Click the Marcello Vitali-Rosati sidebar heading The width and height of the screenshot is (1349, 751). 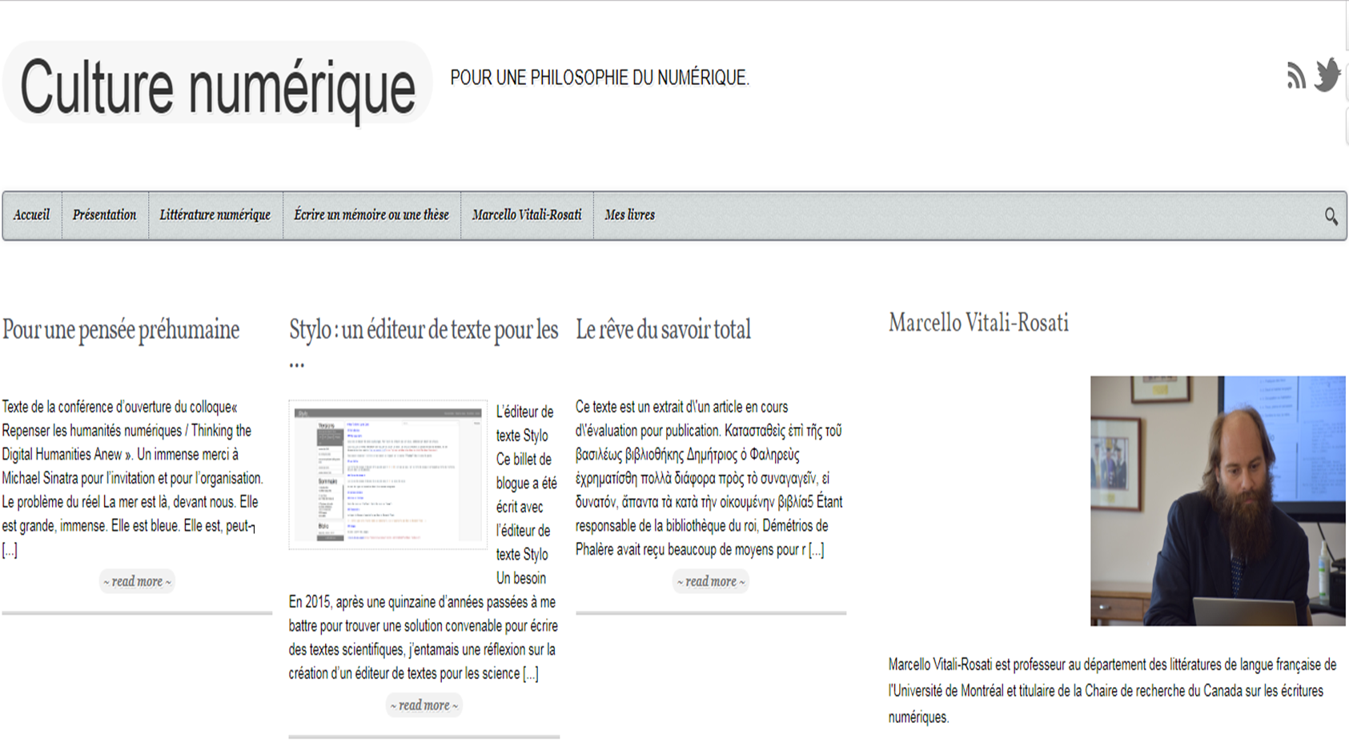point(978,323)
